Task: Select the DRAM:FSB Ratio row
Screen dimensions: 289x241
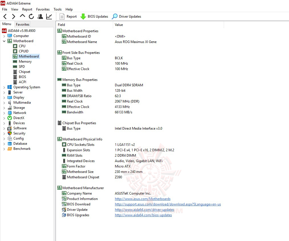Action: [141, 96]
